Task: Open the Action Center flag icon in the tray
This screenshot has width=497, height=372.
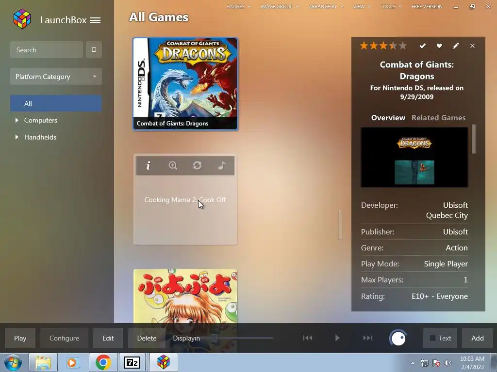Action: tap(436, 363)
